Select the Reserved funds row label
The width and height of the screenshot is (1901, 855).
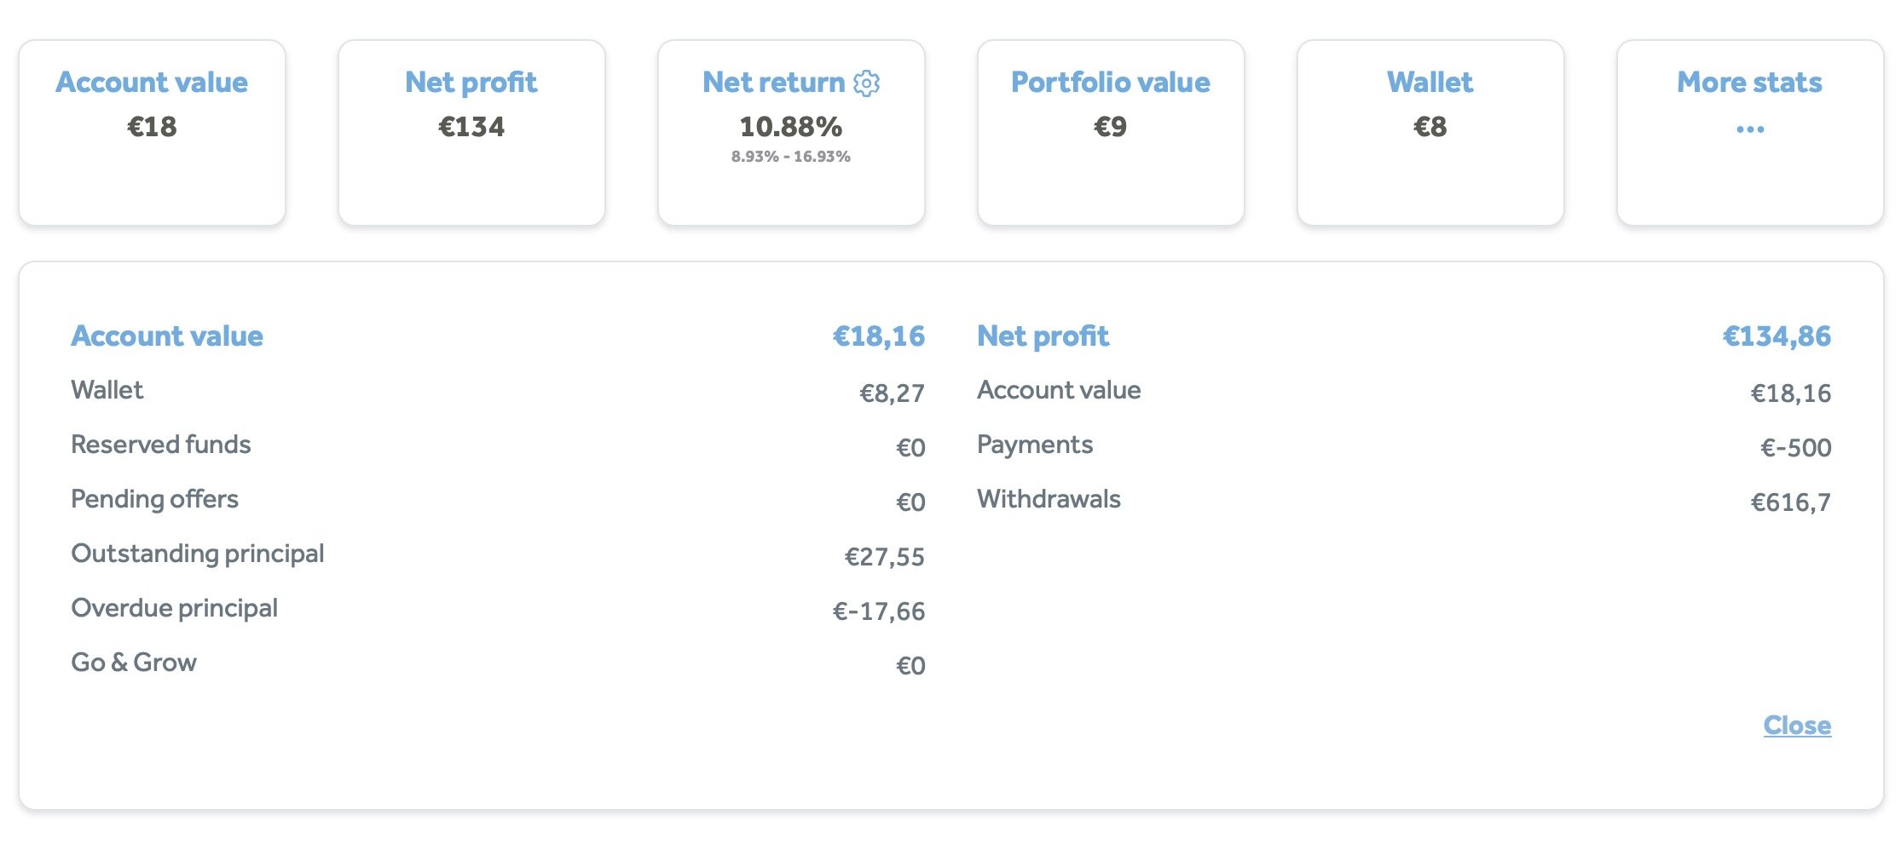(161, 445)
